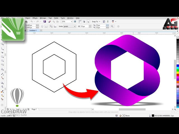Click the Search content icon
Screen dimensions: 179x134
(x=45, y=21)
